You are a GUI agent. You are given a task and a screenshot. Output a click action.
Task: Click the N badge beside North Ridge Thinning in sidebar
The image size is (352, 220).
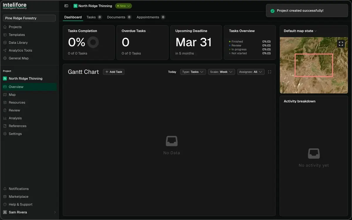click(5, 79)
